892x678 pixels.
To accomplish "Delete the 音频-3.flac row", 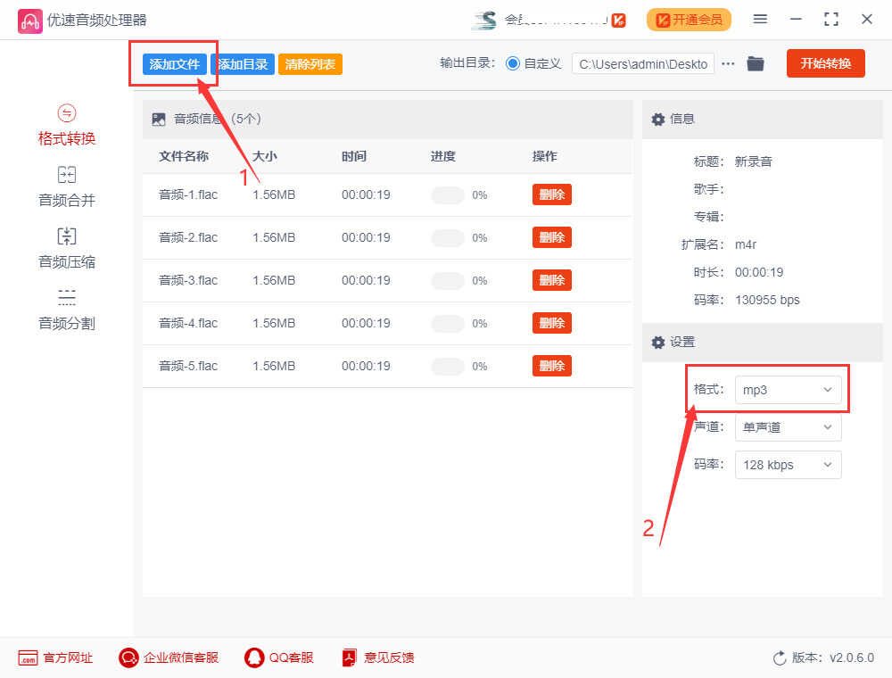I will [x=552, y=280].
